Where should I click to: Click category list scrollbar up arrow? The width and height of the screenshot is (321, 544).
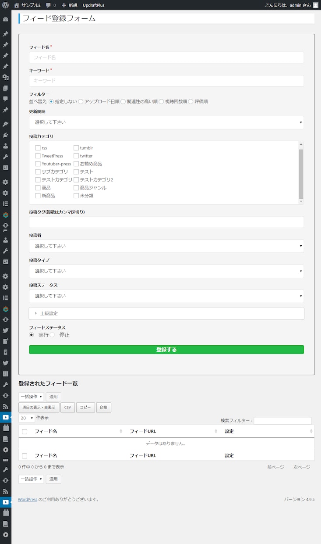301,144
